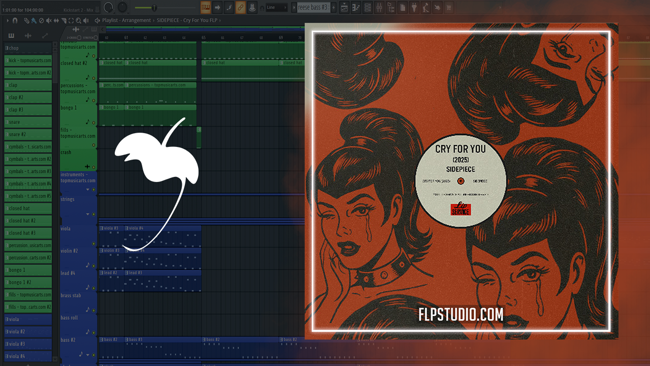Select the Paint brush tool in playlist

pos(34,20)
